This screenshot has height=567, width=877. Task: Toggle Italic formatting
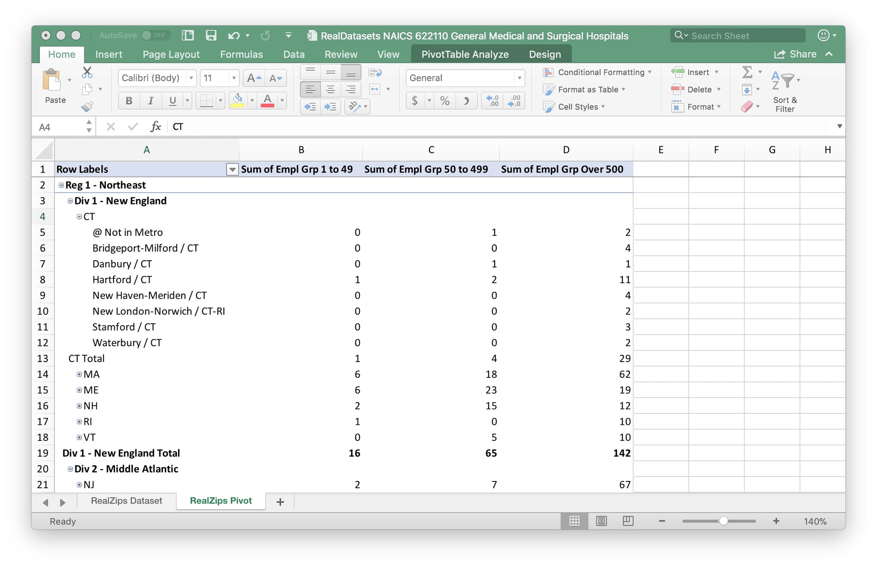click(151, 101)
